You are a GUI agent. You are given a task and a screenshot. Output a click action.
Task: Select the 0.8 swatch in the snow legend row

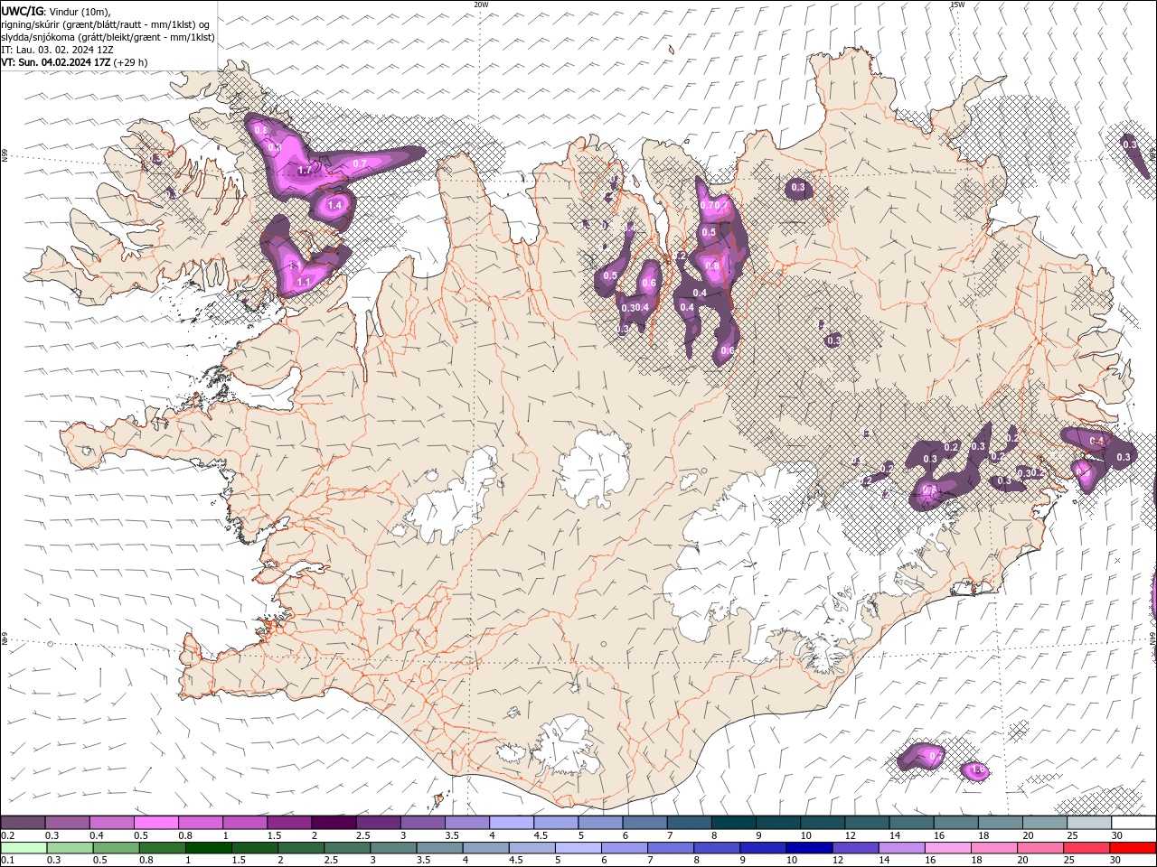coord(201,823)
